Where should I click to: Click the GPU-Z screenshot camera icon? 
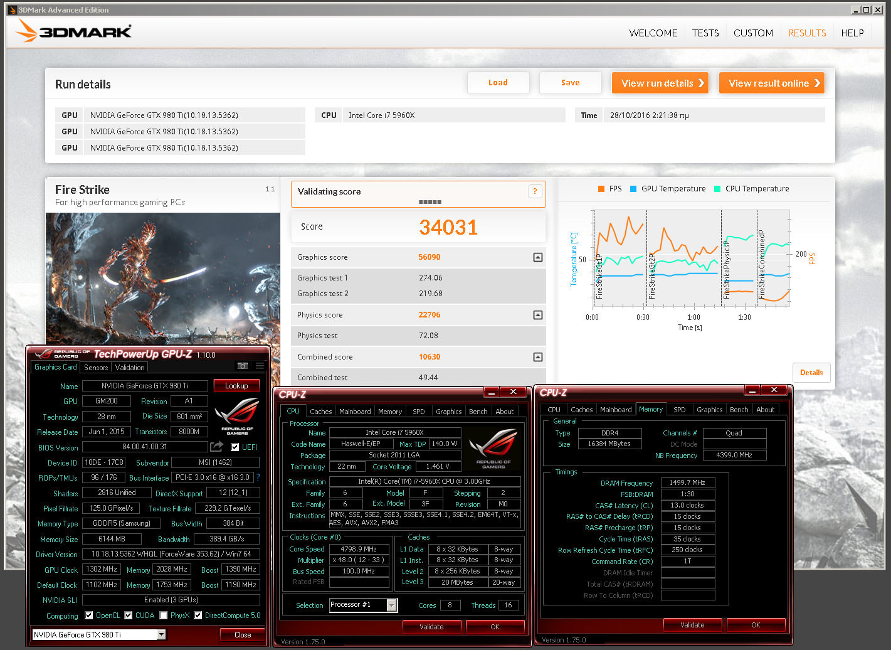[243, 366]
